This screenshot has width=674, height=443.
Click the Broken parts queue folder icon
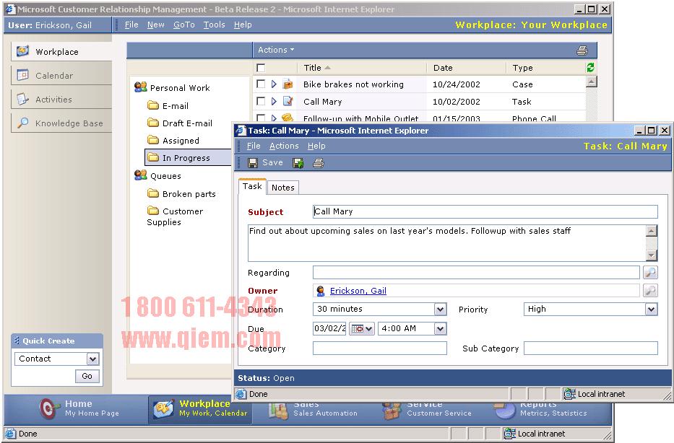(x=152, y=193)
